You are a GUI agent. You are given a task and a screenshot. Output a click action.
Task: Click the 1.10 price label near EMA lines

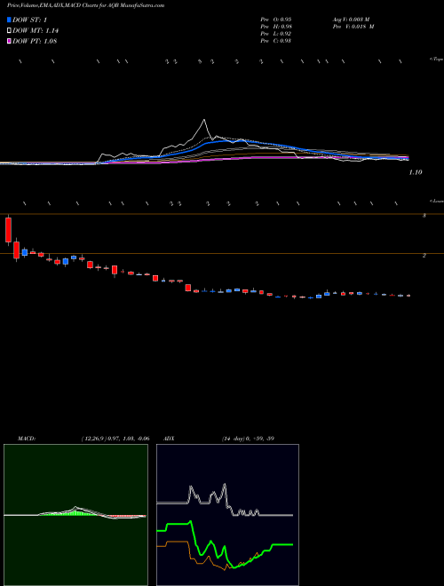(416, 172)
